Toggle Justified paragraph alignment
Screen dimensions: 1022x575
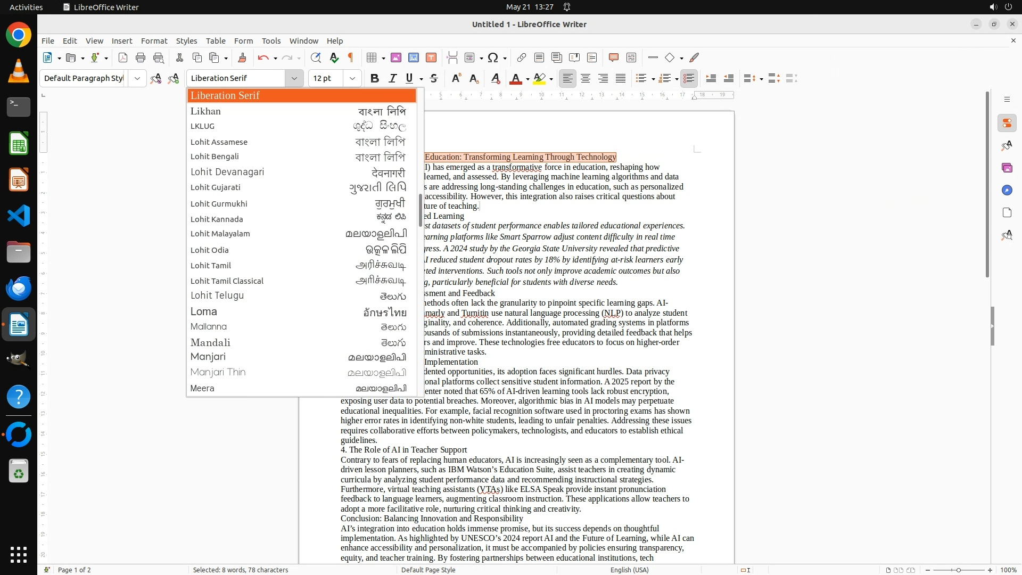[x=621, y=78]
